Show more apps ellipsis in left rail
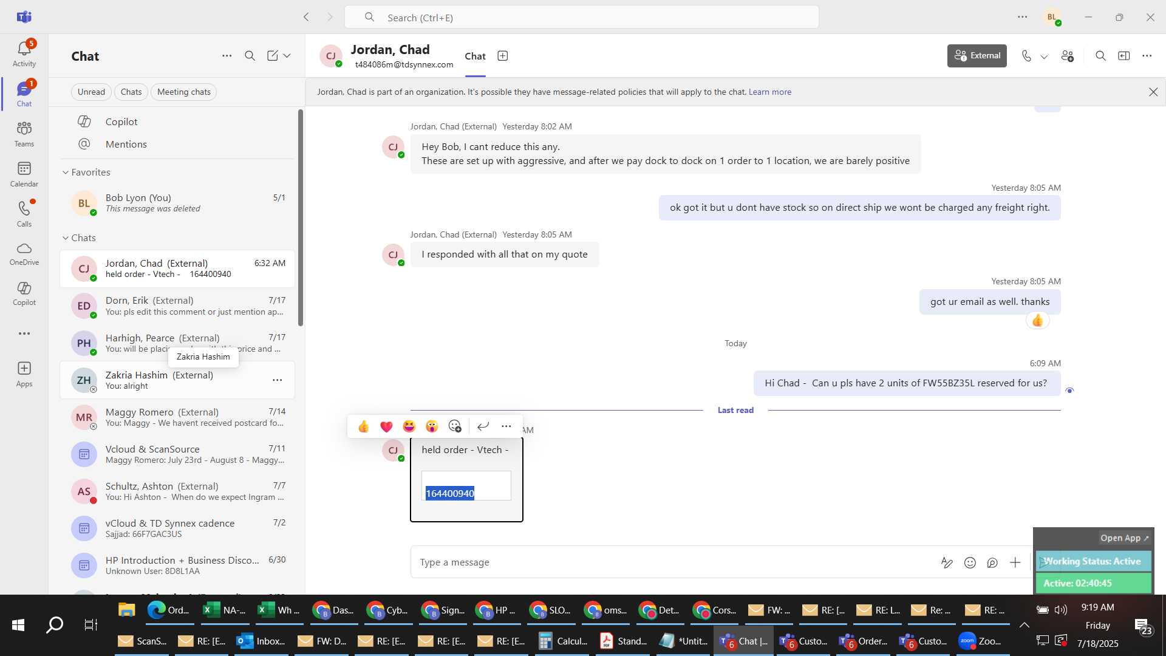The height and width of the screenshot is (656, 1166). (24, 333)
